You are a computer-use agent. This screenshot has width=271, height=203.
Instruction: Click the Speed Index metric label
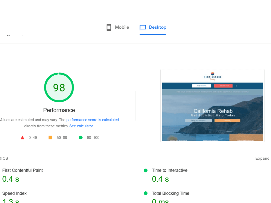14,193
